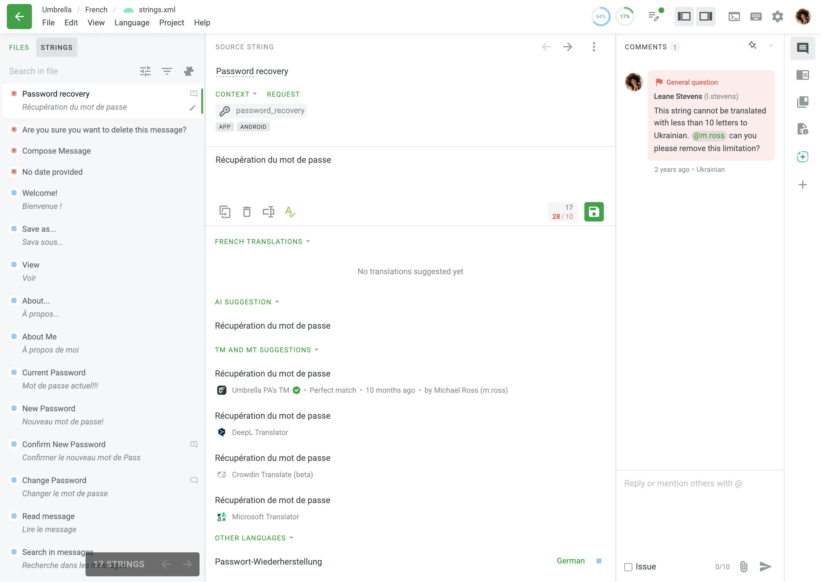Viewport: 821px width, 582px height.
Task: Collapse the French Translations section
Action: pos(262,241)
